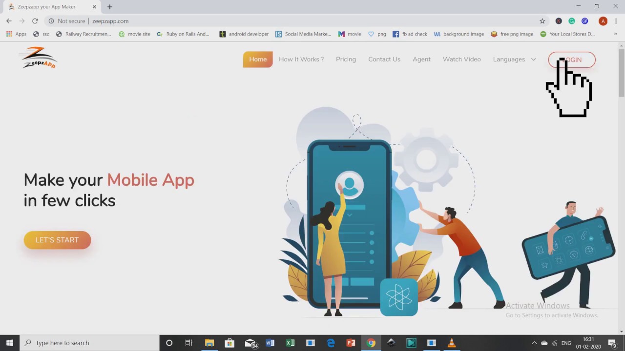Screen dimensions: 625x351
Task: Go to the Pricing page
Action: tap(346, 59)
